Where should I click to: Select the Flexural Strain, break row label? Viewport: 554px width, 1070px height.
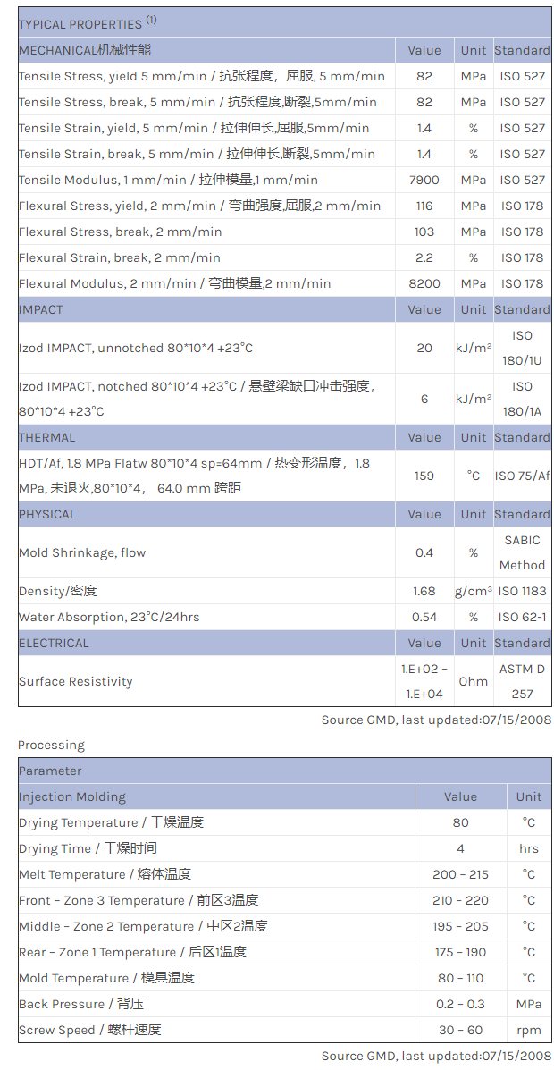tap(119, 257)
